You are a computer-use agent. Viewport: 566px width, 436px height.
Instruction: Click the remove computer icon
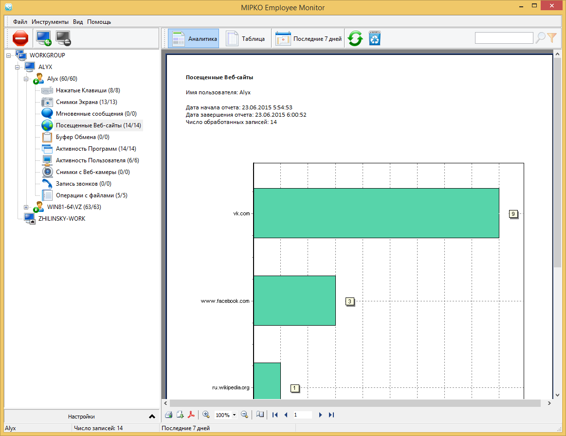pos(63,38)
